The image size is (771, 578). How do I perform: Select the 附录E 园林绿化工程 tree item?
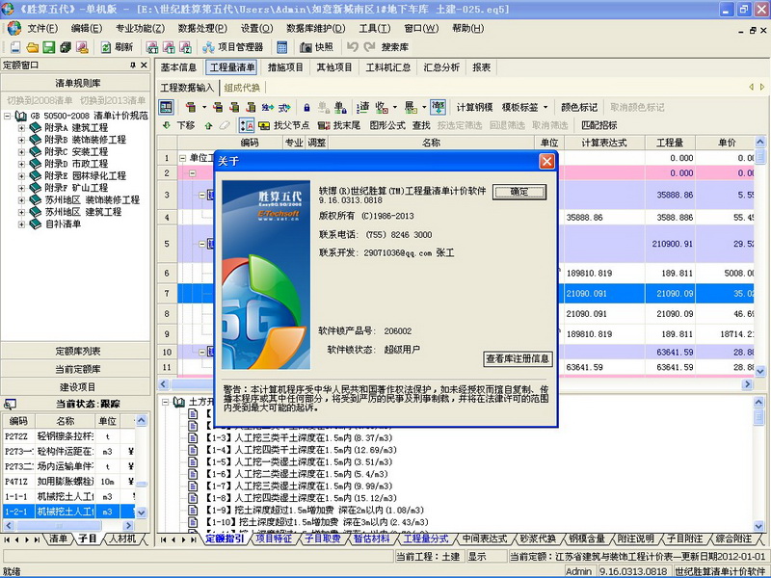pyautogui.click(x=85, y=176)
